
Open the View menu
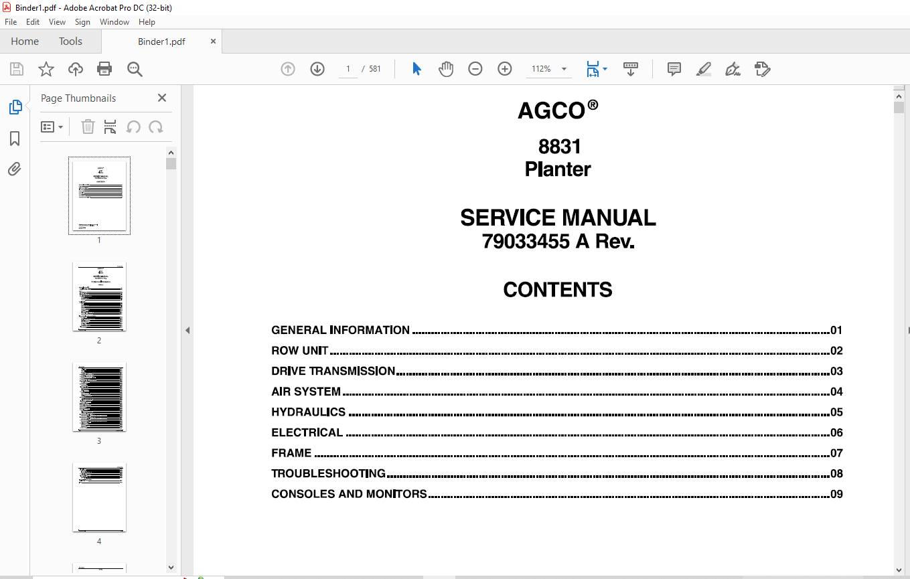pyautogui.click(x=58, y=22)
